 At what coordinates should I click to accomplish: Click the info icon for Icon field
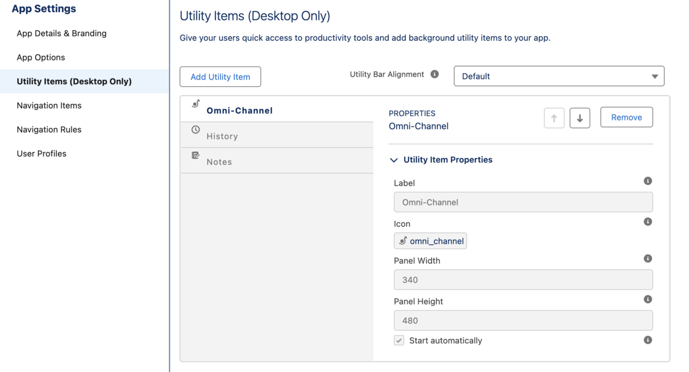coord(648,222)
